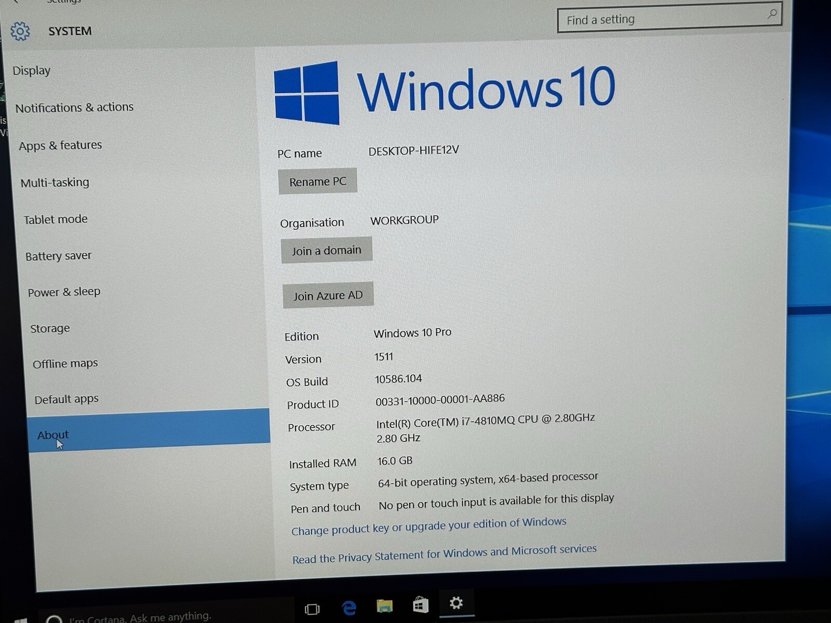
Task: Select Storage in the sidebar
Action: pyautogui.click(x=50, y=329)
